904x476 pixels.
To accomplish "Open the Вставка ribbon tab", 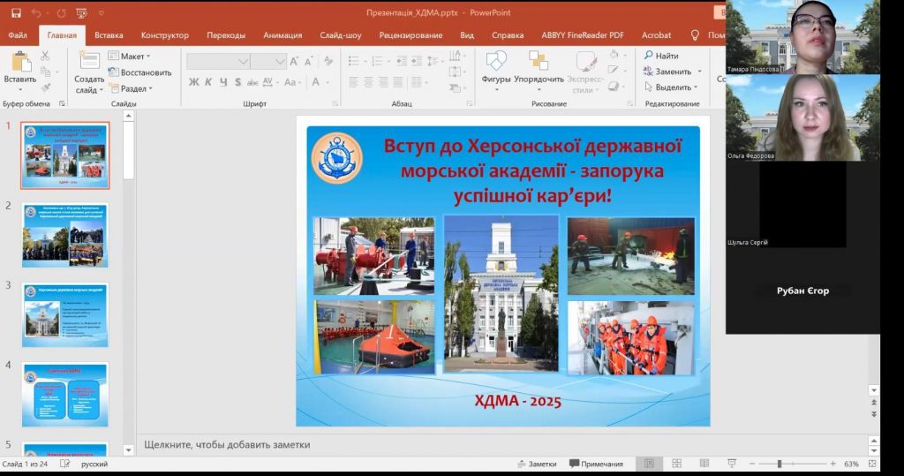I will tap(109, 35).
